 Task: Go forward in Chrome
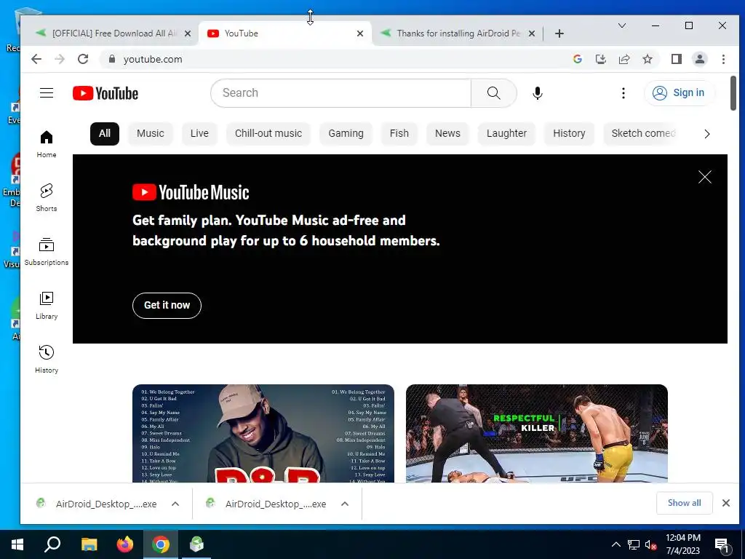(x=60, y=59)
